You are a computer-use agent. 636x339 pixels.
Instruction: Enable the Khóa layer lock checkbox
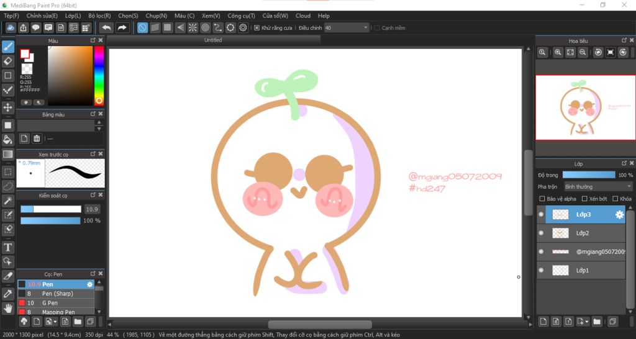pyautogui.click(x=616, y=199)
